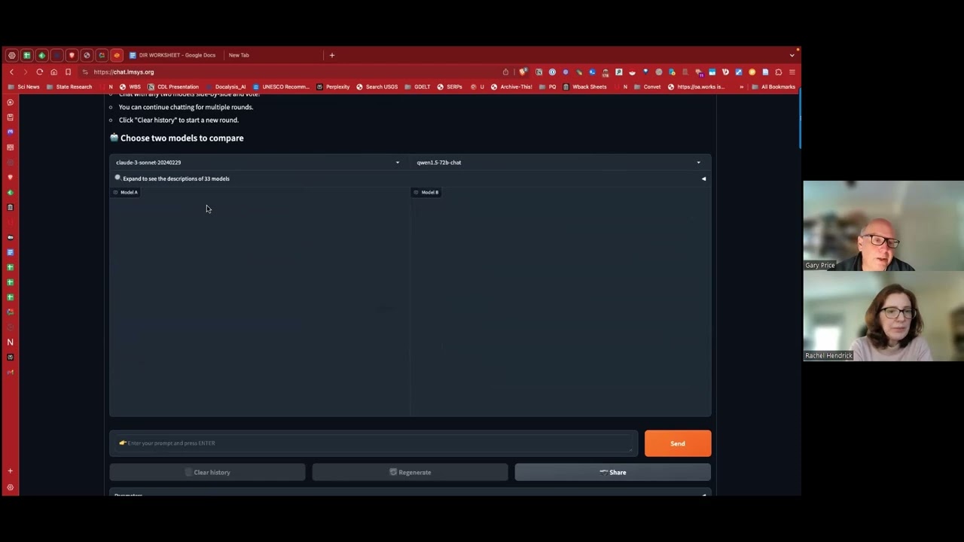The image size is (964, 542).
Task: Focus the prompt field labeled 'Enter your prompt'
Action: coord(374,443)
